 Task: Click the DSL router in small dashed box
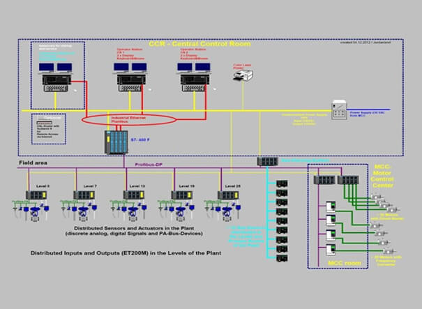point(45,123)
